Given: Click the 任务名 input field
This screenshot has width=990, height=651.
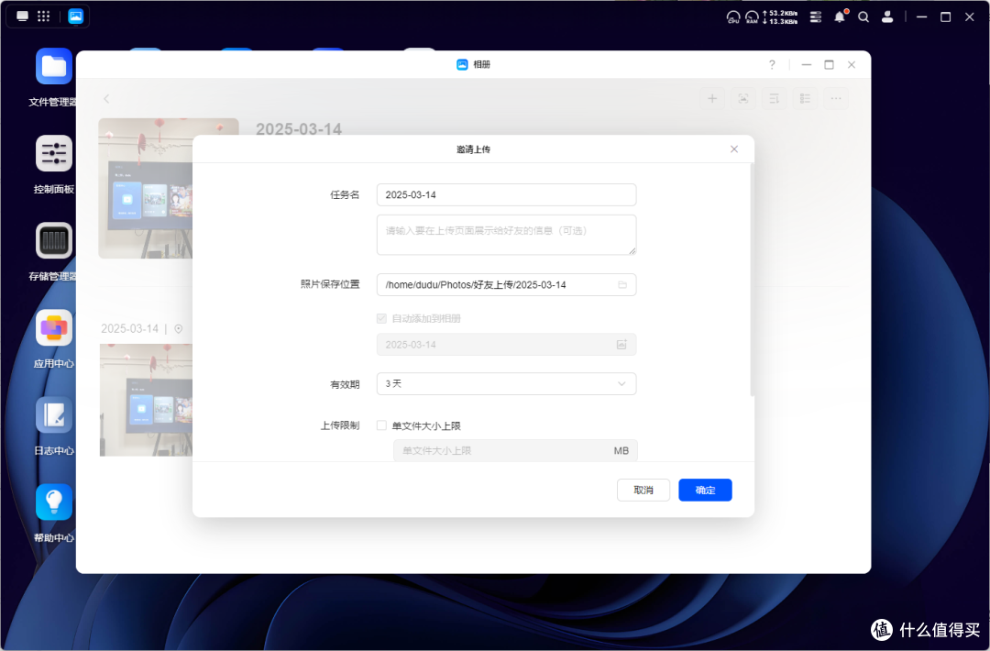Looking at the screenshot, I should (506, 194).
